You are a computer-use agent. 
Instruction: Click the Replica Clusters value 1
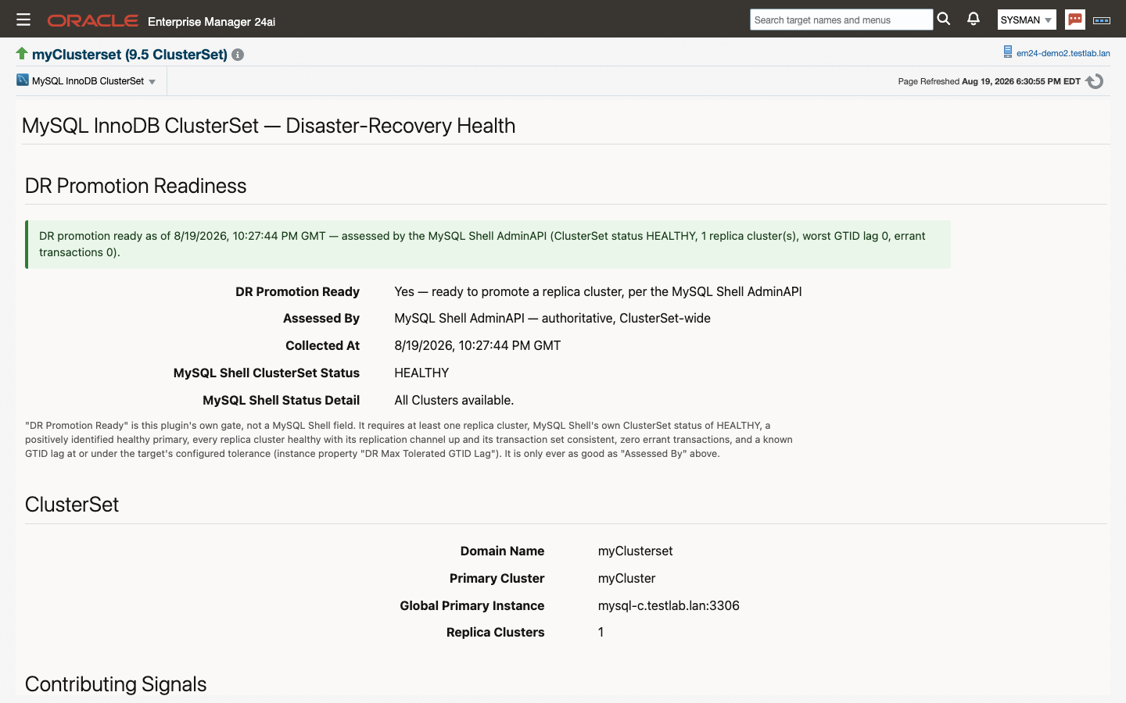click(601, 633)
